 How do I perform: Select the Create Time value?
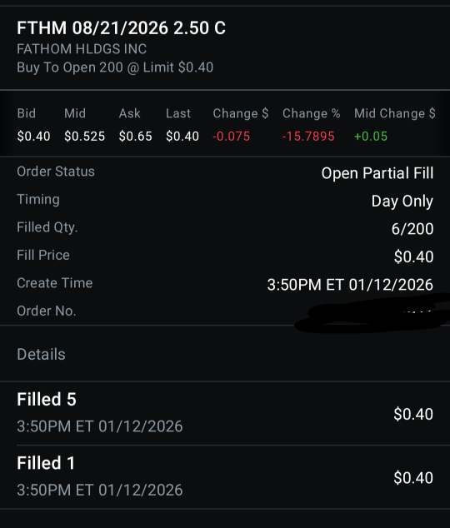(350, 285)
